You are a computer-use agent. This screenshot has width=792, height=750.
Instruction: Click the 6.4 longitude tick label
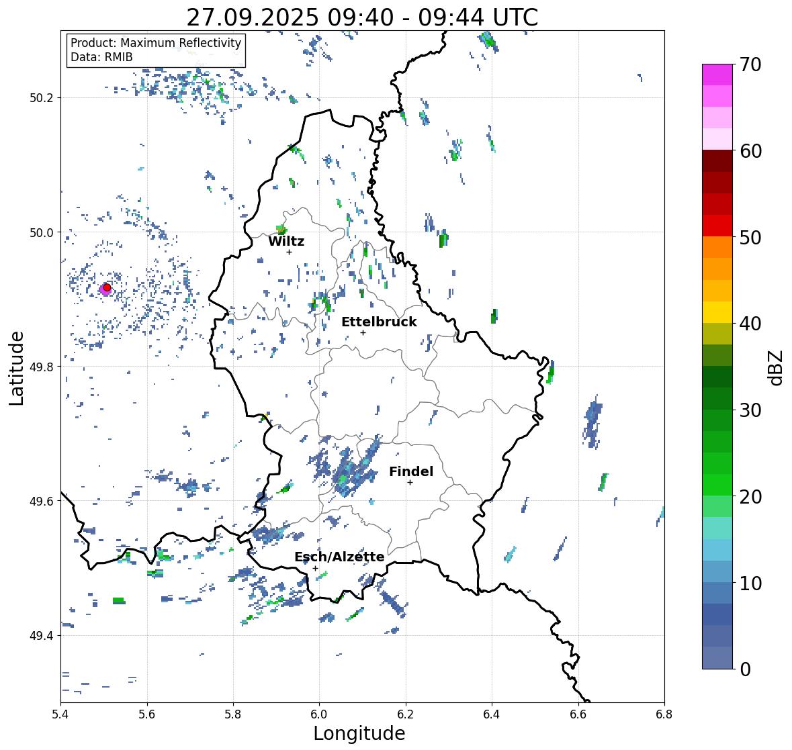[492, 714]
